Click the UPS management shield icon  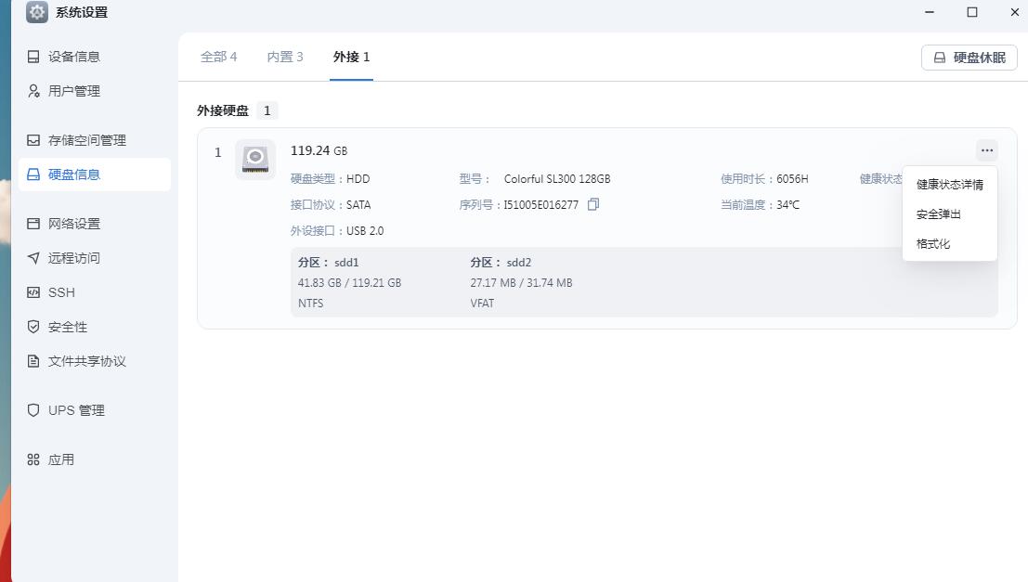pos(33,410)
